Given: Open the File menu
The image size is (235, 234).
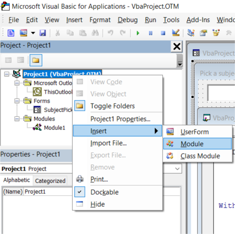Looking at the screenshot, I should click(x=14, y=20).
